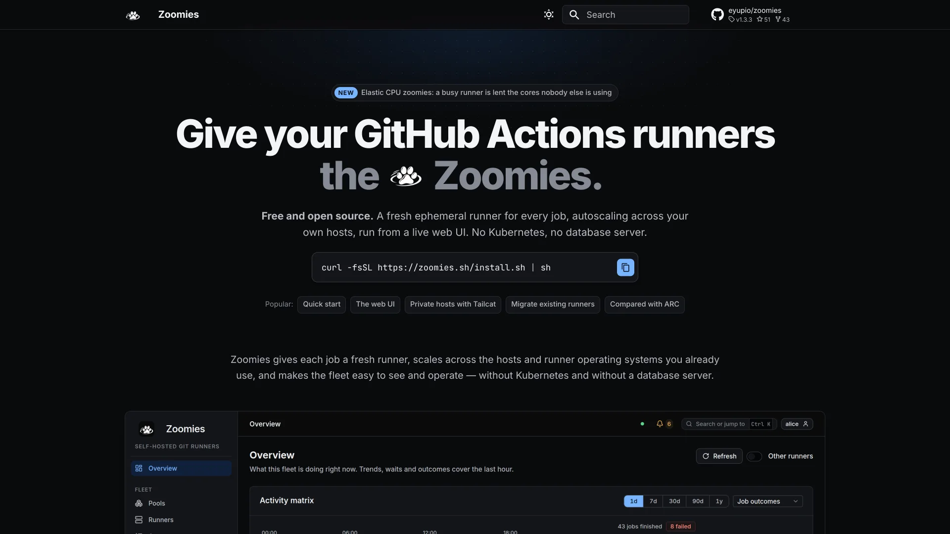This screenshot has height=534, width=950.
Task: Open the notifications bell with 6 alerts
Action: coord(664,424)
